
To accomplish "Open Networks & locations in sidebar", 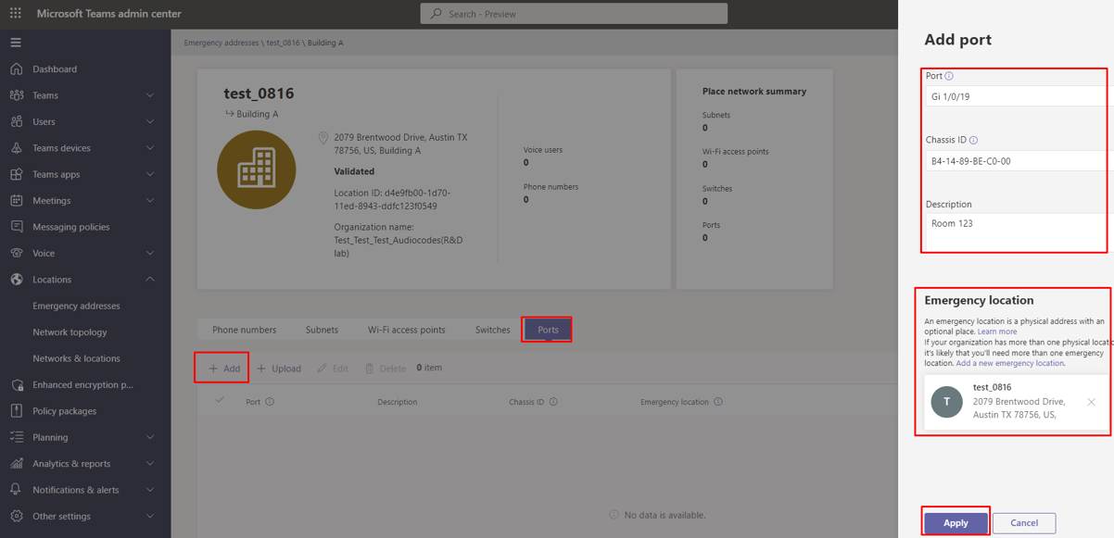I will click(76, 358).
